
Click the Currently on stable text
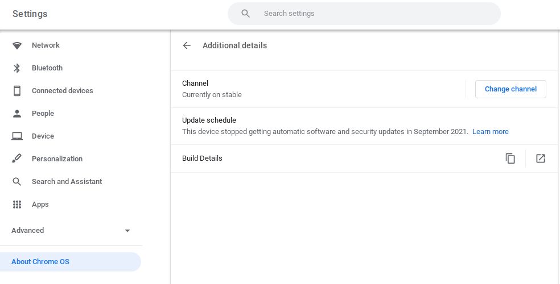pos(212,94)
